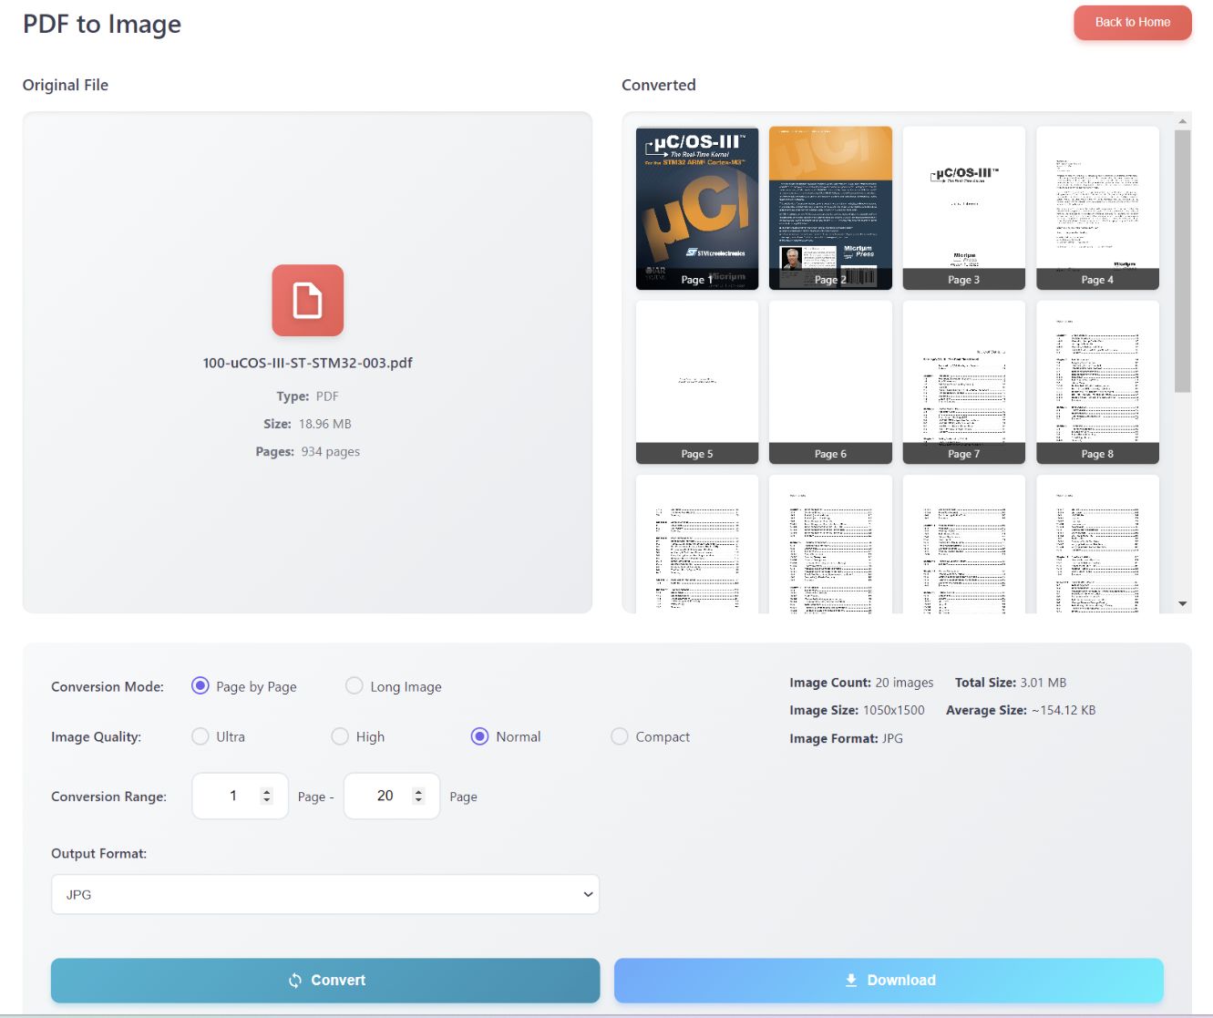Click the red PDF file icon

(307, 300)
